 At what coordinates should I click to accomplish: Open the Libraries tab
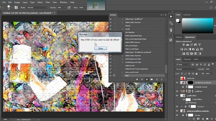pos(179,37)
